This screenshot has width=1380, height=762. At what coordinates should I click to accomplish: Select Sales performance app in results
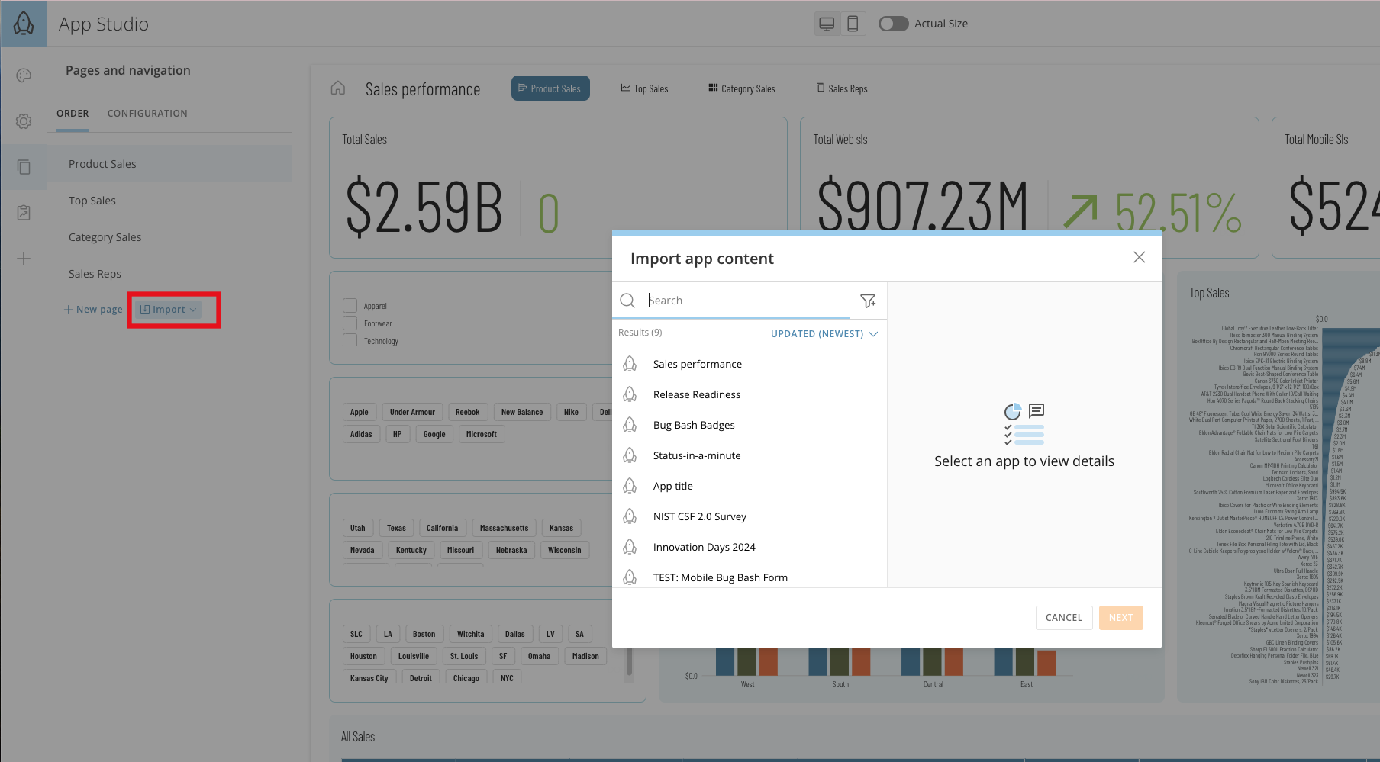click(x=750, y=364)
